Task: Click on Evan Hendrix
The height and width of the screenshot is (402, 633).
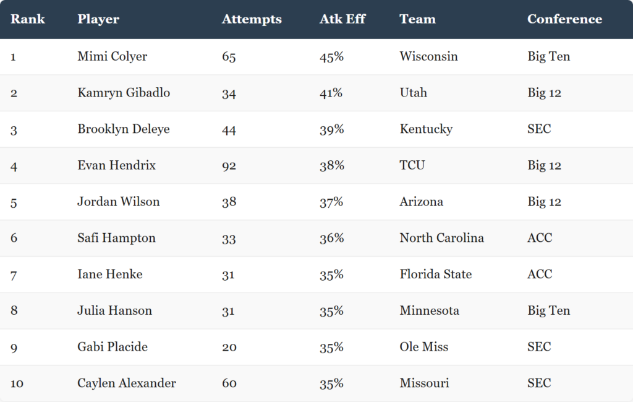Action: (116, 165)
